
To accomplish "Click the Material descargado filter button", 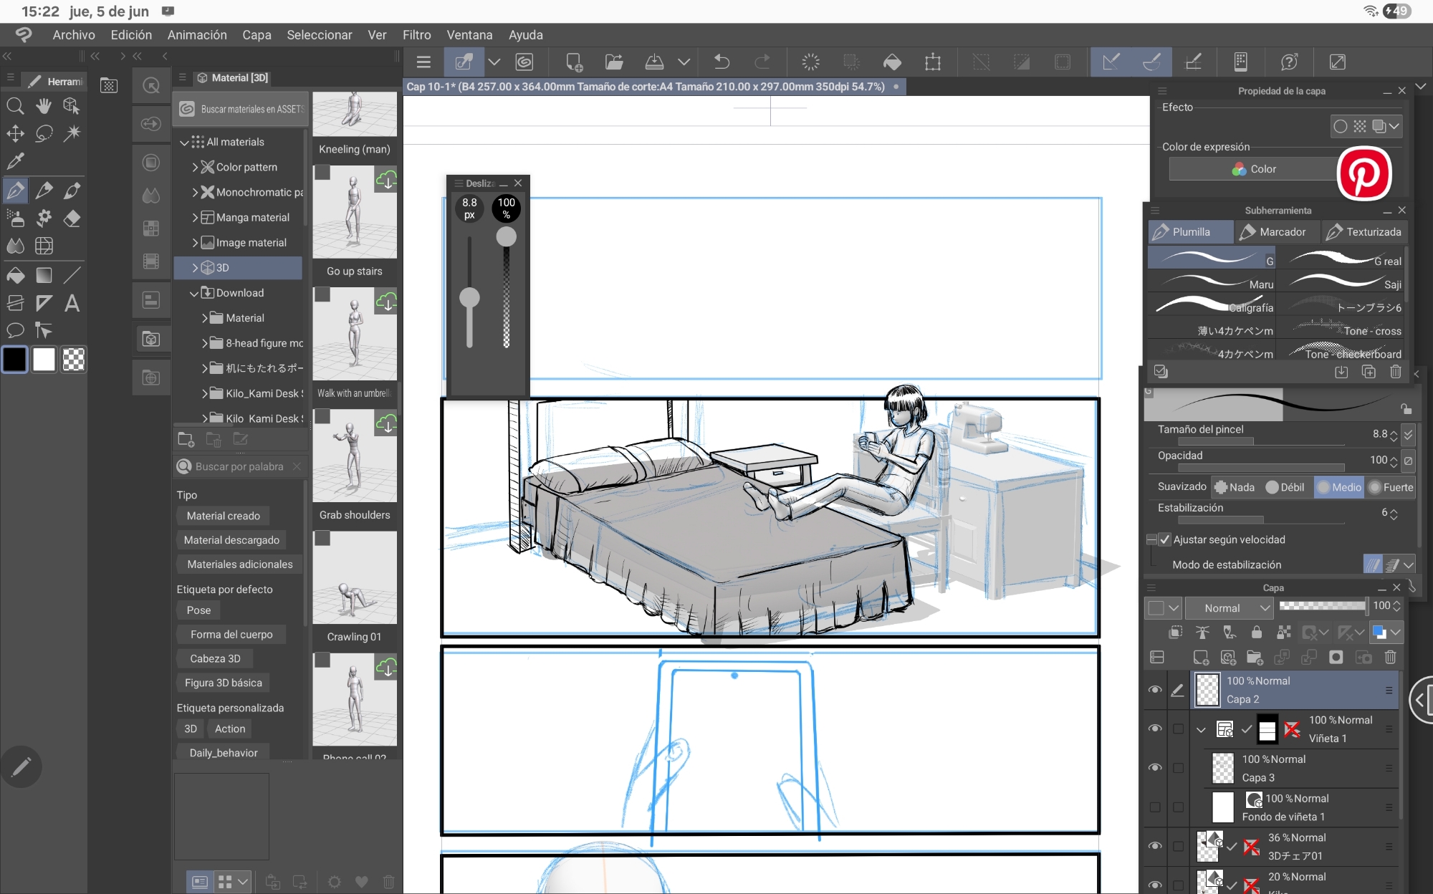I will [231, 540].
